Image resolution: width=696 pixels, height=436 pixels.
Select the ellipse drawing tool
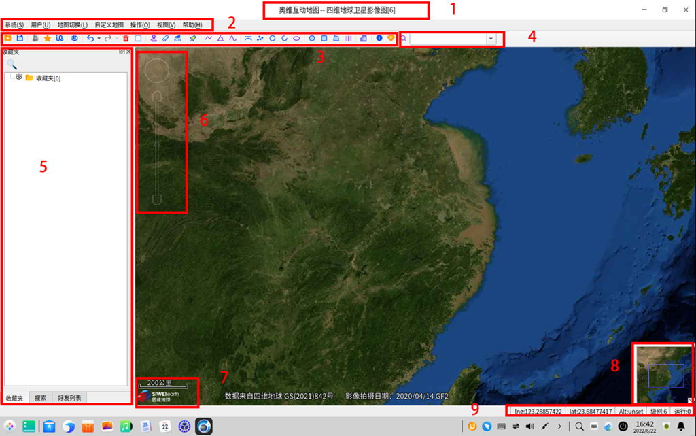click(x=296, y=39)
